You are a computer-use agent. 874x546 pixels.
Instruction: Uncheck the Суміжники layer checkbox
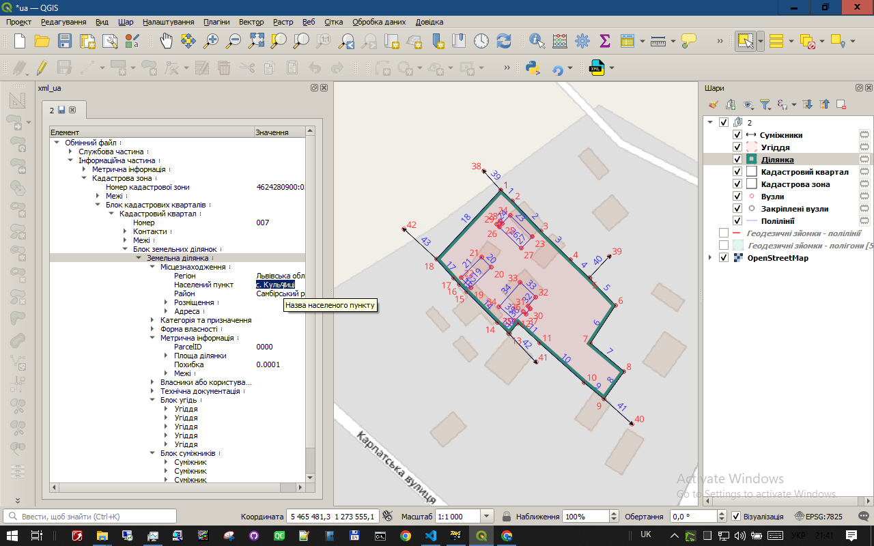(x=737, y=135)
